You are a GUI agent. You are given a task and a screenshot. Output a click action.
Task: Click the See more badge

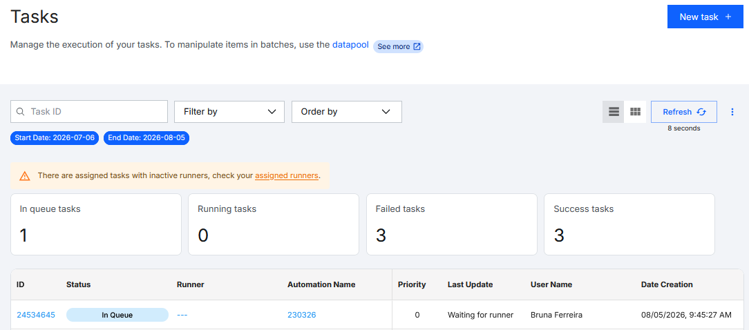click(399, 46)
